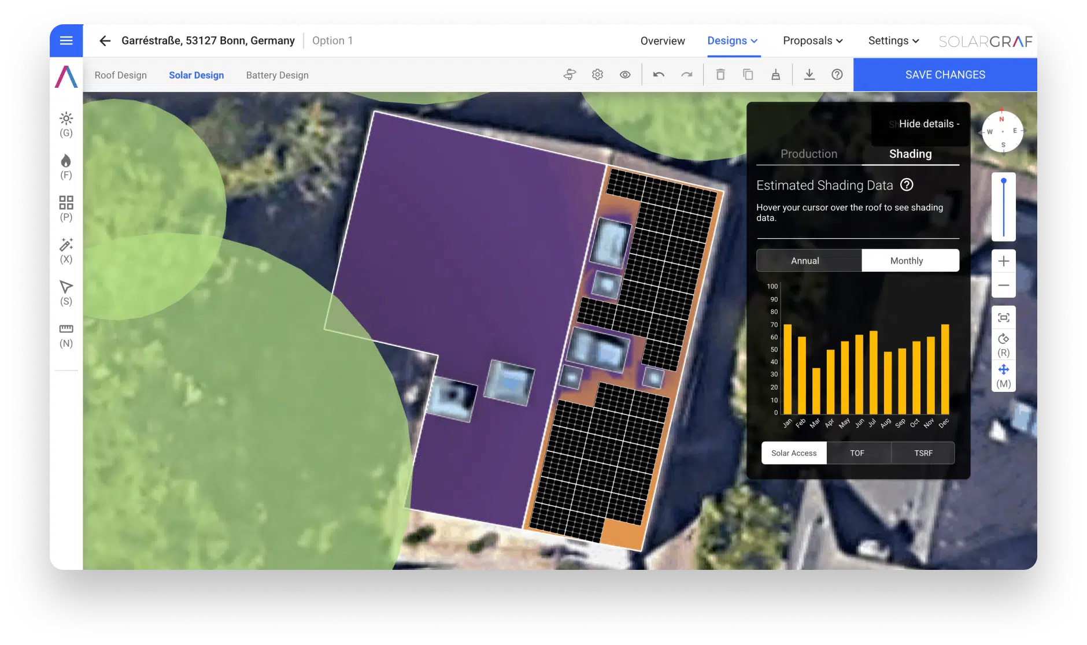Download the design

(x=809, y=75)
